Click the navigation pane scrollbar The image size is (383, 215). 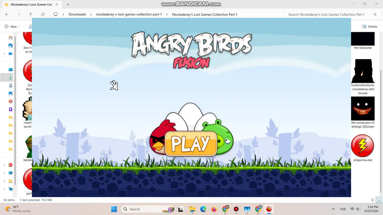(x=15, y=110)
